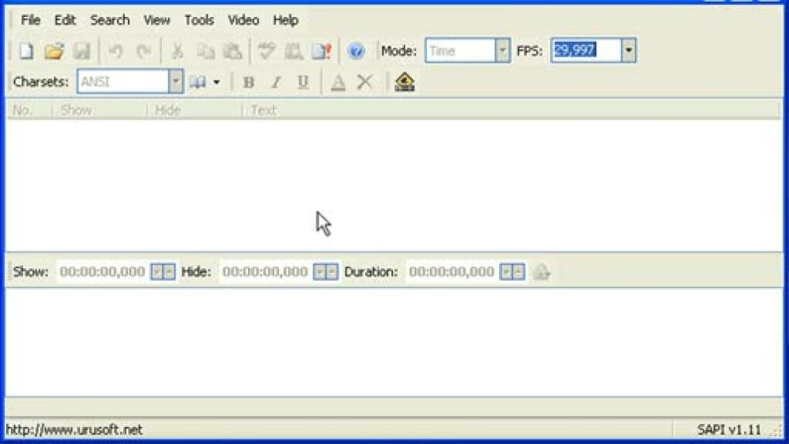Pick text color with the A icon

click(338, 82)
